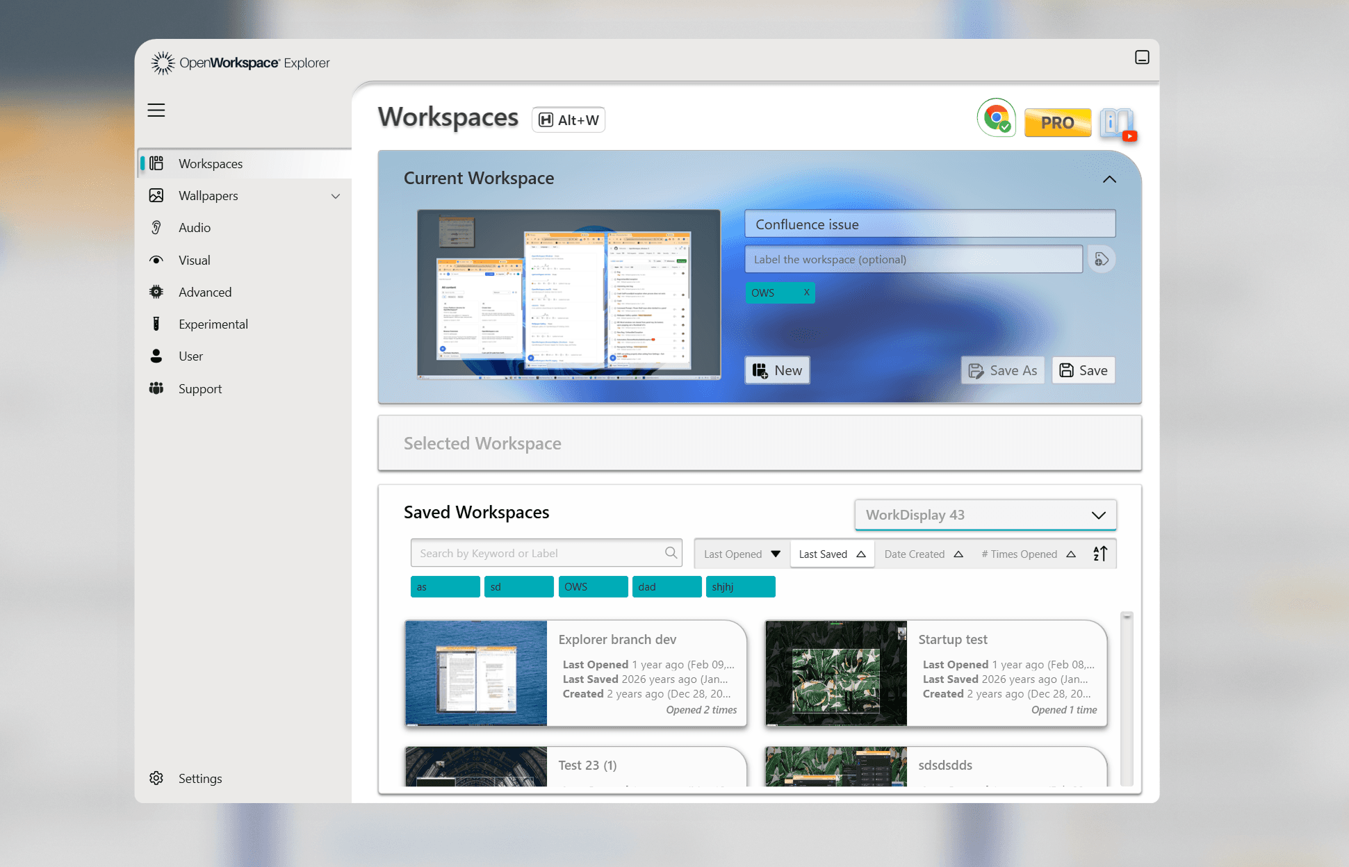
Task: Select the Experimental section icon
Action: click(x=156, y=324)
